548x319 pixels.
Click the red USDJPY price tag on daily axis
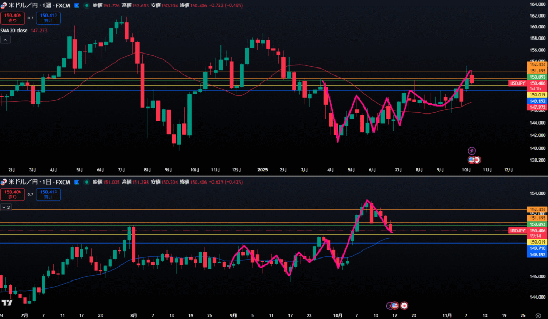click(517, 230)
